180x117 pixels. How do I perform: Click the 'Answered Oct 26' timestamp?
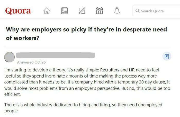point(31,62)
